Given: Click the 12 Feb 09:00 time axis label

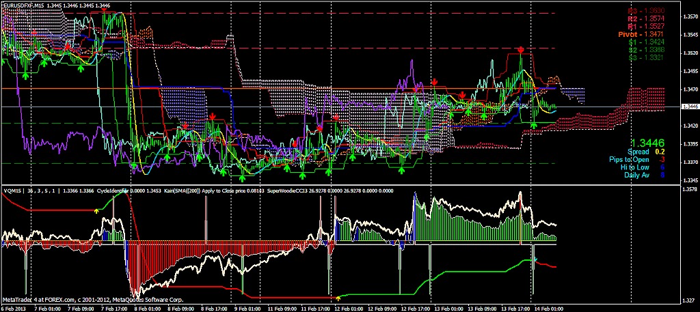Looking at the screenshot, I should click(x=383, y=309).
